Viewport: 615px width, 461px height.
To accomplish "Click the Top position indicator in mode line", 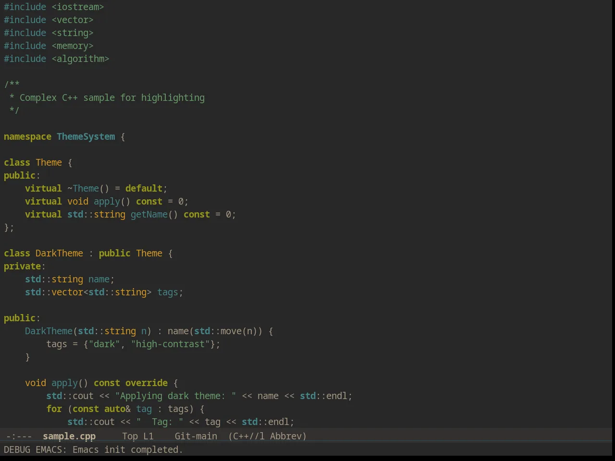I will coord(130,436).
